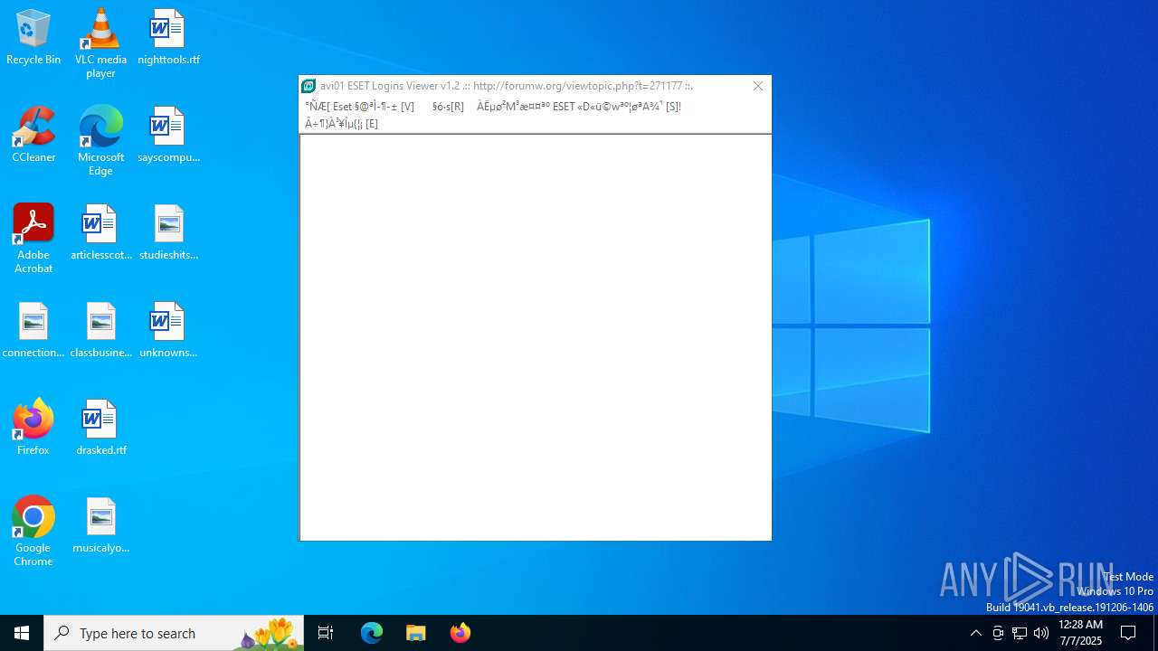Open the volume tray icon
Image resolution: width=1158 pixels, height=651 pixels.
(1041, 633)
